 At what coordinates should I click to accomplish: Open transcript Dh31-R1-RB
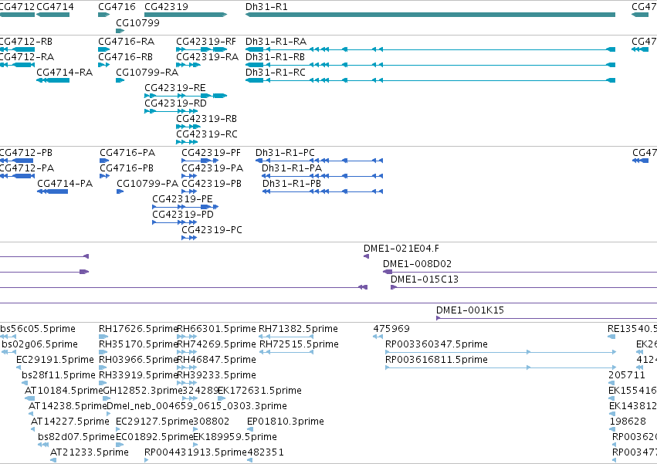(x=430, y=65)
